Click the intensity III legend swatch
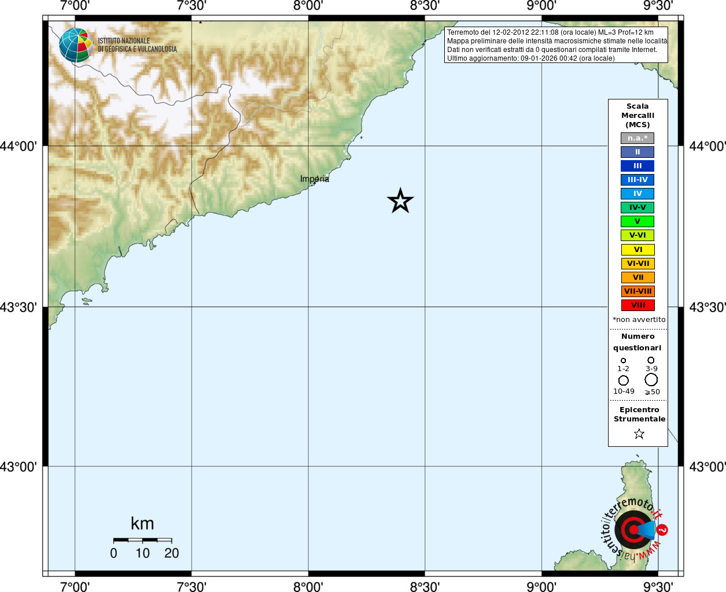This screenshot has height=592, width=726. pyautogui.click(x=637, y=166)
